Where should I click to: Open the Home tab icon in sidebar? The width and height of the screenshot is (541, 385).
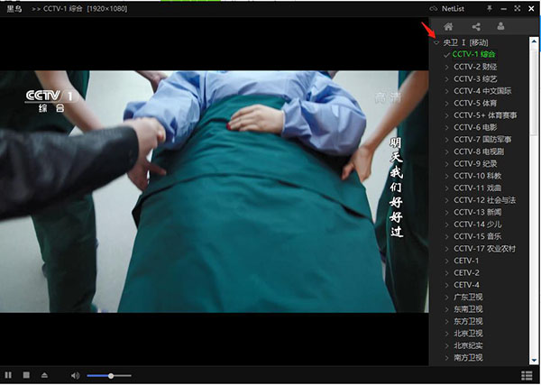[448, 26]
